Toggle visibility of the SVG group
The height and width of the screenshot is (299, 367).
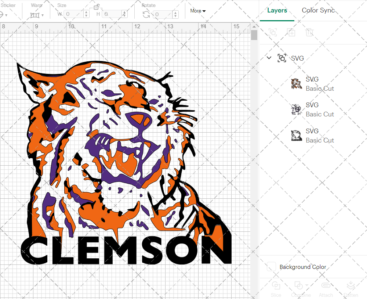pyautogui.click(x=281, y=58)
